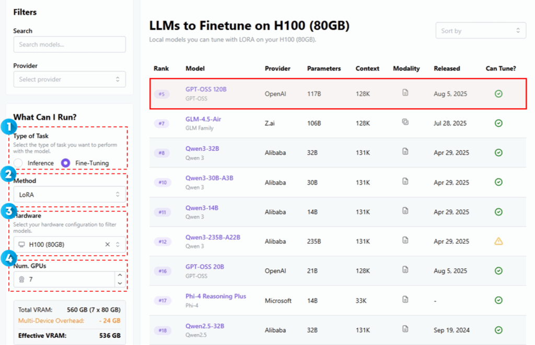Select the Inference radio button
This screenshot has width=535, height=345.
coord(18,163)
